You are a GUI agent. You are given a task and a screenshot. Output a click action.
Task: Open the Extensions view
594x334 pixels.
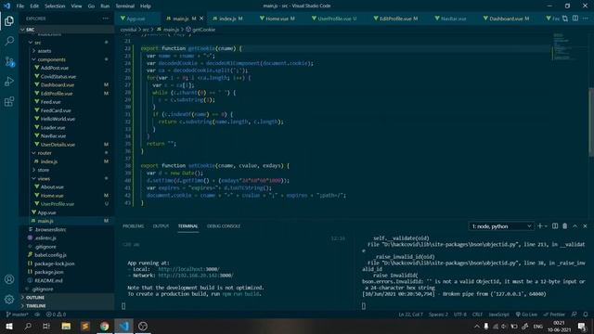coord(9,101)
